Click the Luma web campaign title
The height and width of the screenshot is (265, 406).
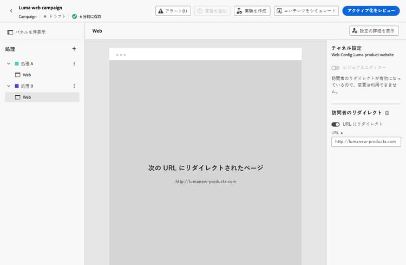pyautogui.click(x=41, y=8)
